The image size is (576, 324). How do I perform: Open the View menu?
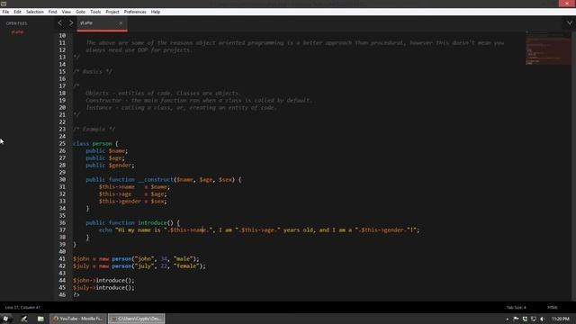pos(66,12)
